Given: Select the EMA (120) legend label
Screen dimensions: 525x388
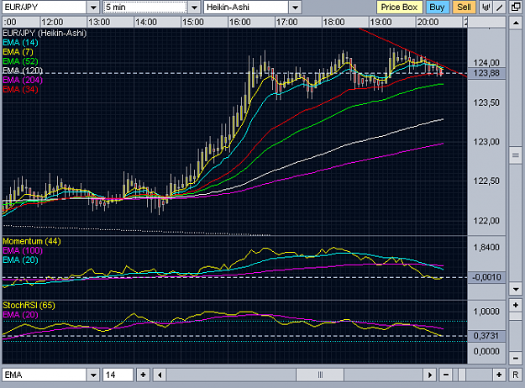Looking at the screenshot, I should [23, 71].
